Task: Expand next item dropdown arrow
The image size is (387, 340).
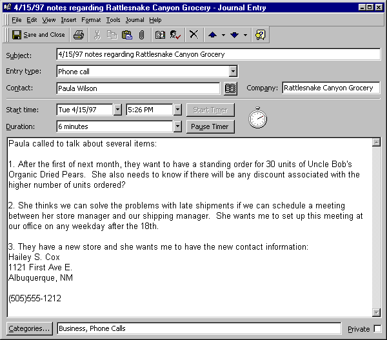Action: click(245, 35)
